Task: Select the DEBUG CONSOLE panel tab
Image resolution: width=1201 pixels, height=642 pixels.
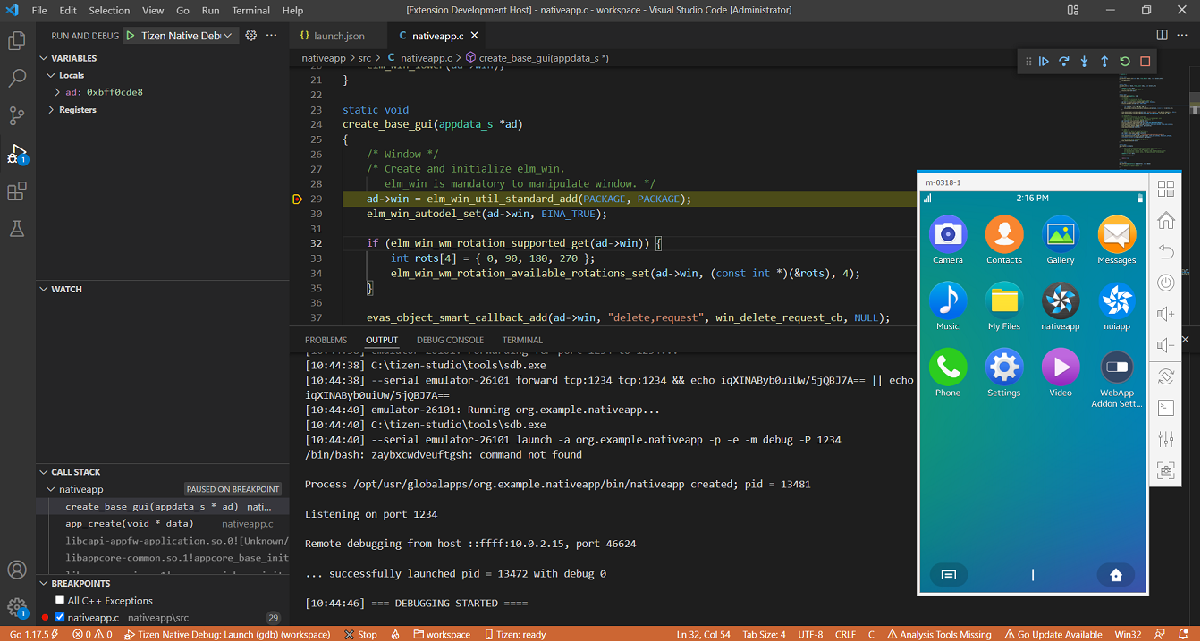Action: click(450, 340)
